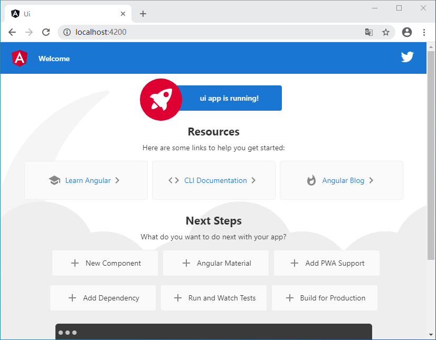Select Add PWA Support card

(x=326, y=263)
